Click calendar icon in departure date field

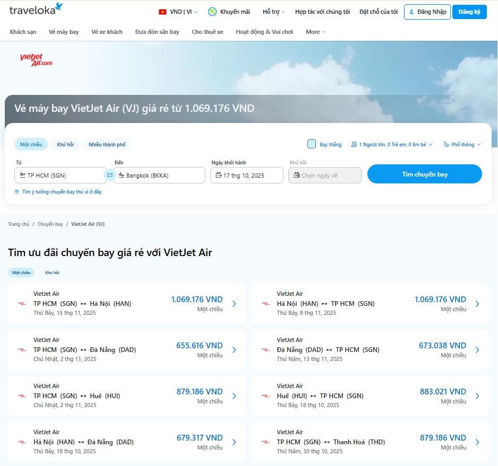coord(218,175)
